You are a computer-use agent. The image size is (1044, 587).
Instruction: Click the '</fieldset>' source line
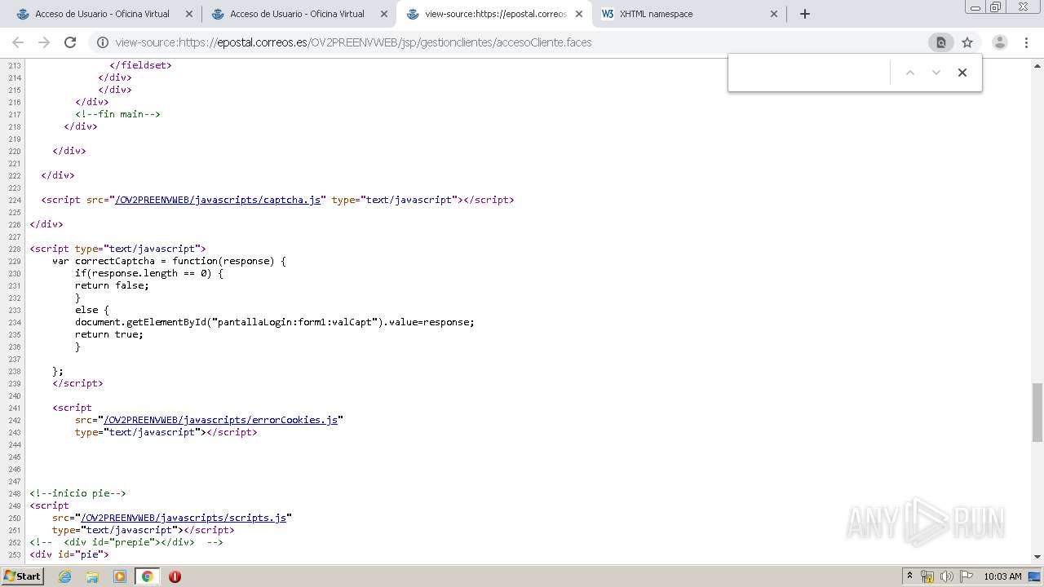[x=140, y=65]
